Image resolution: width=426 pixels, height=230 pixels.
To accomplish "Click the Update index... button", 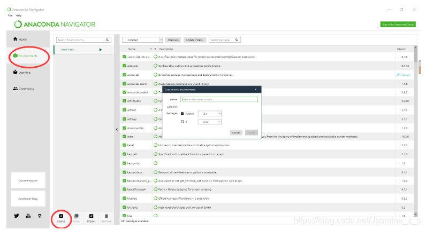I will (195, 40).
